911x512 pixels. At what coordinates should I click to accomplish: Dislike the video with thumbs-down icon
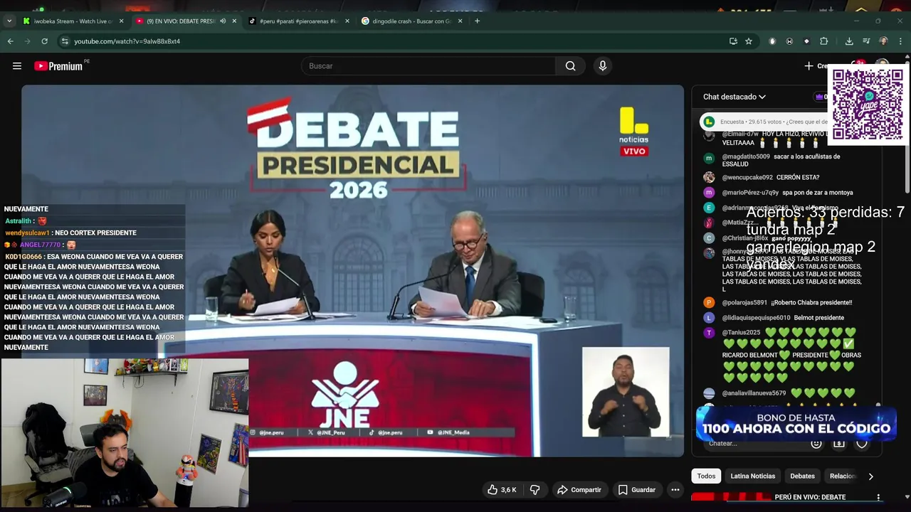535,490
